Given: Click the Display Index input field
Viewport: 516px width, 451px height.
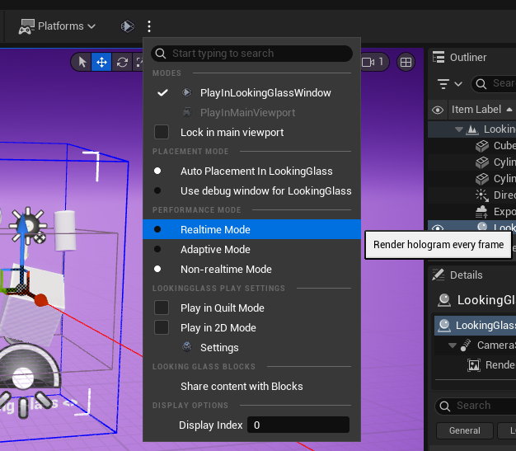Looking at the screenshot, I should [x=298, y=425].
